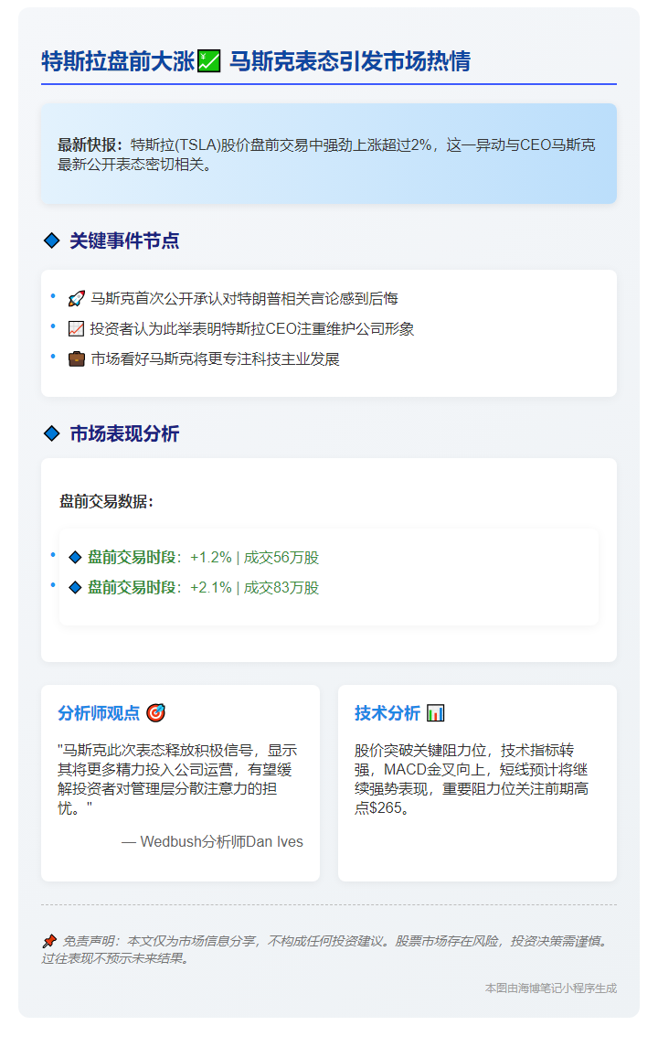
Task: Click the value +1.2% | 成交56万股
Action: coord(254,557)
